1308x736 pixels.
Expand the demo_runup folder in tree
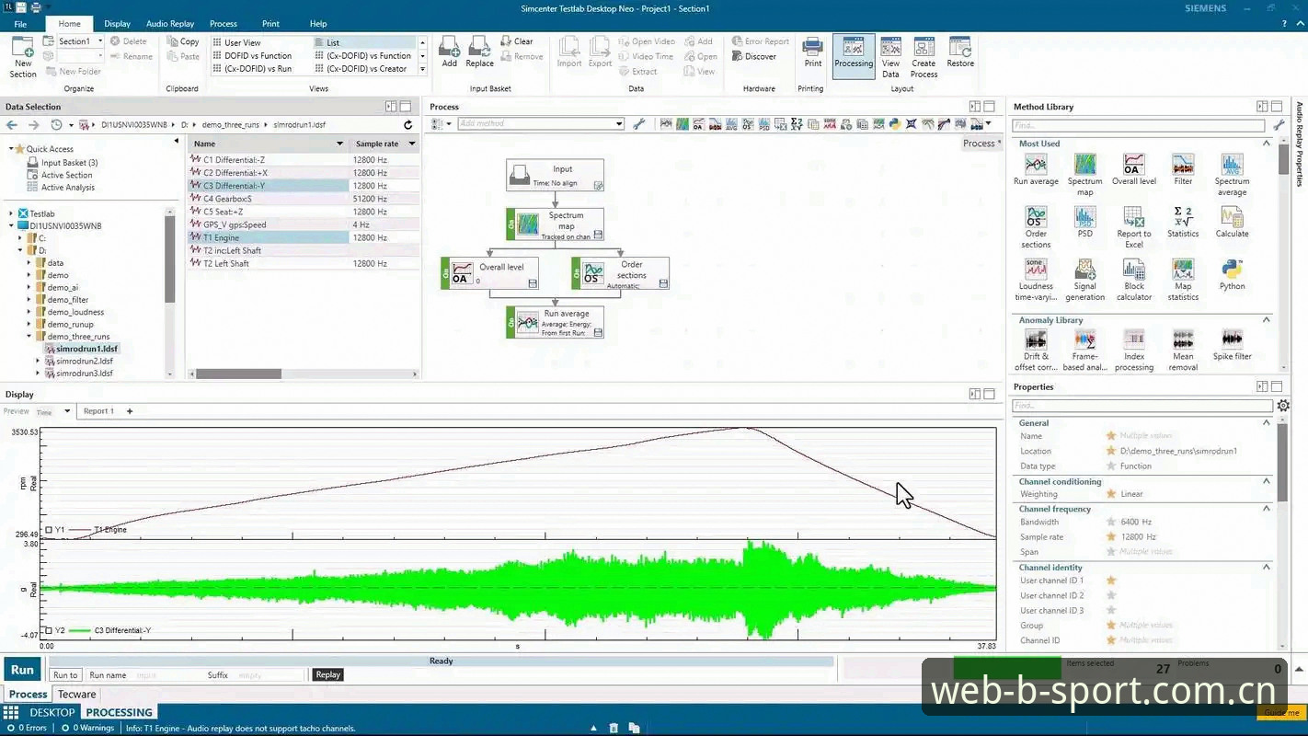tap(29, 324)
